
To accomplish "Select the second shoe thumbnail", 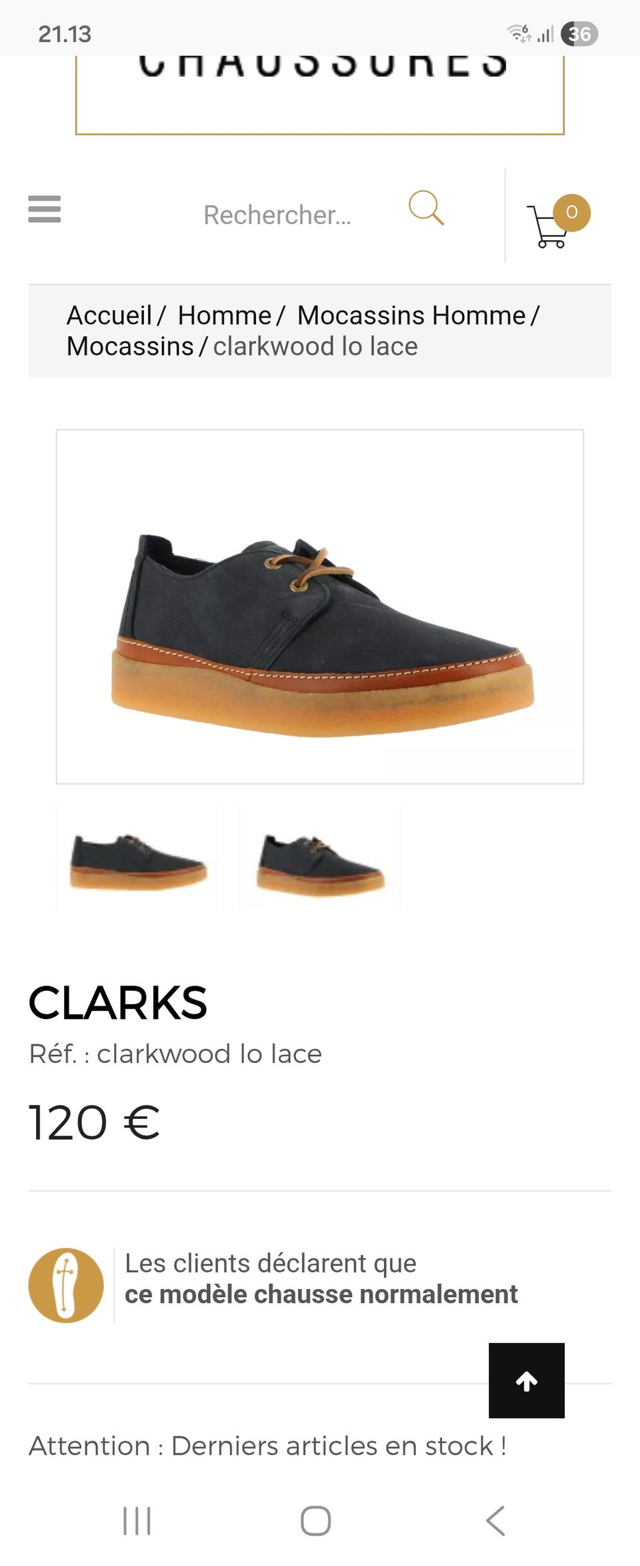I will (320, 857).
